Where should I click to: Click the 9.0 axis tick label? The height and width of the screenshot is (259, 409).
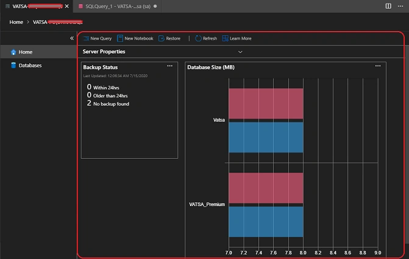(x=378, y=253)
